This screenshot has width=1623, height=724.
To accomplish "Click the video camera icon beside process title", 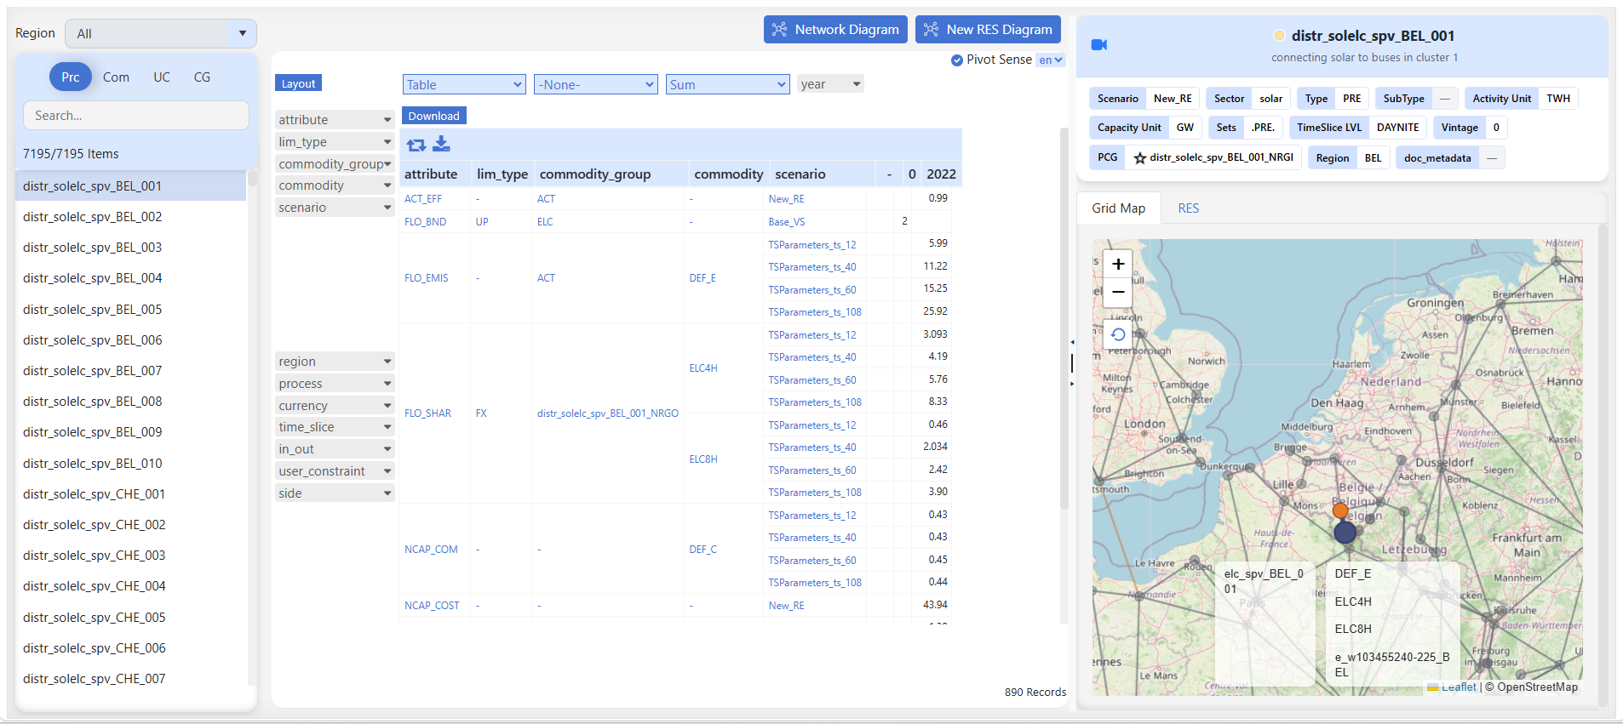I will click(x=1099, y=45).
